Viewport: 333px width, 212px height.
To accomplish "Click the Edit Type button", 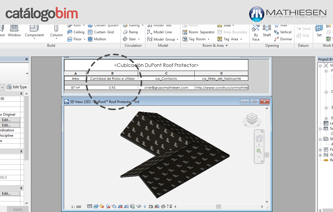I will click(17, 87).
